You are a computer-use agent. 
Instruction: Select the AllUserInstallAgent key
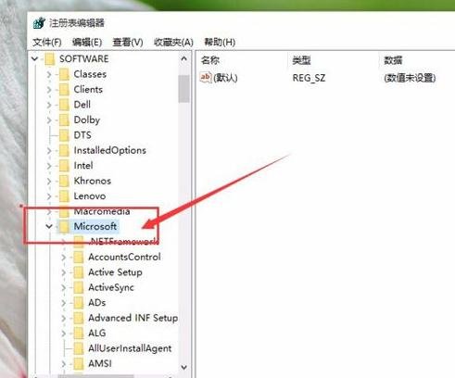point(130,348)
